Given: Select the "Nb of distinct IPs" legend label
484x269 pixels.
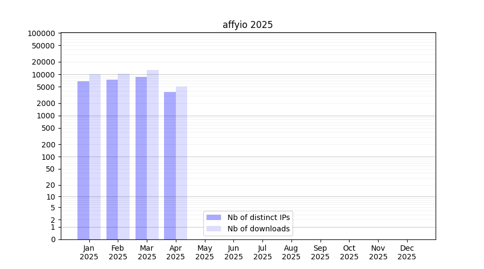Looking at the screenshot, I should (258, 217).
